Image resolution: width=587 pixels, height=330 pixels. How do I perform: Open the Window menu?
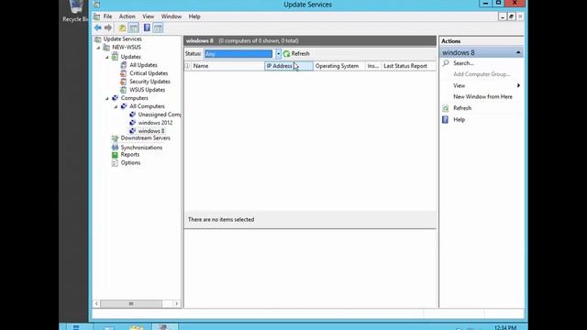coord(172,16)
